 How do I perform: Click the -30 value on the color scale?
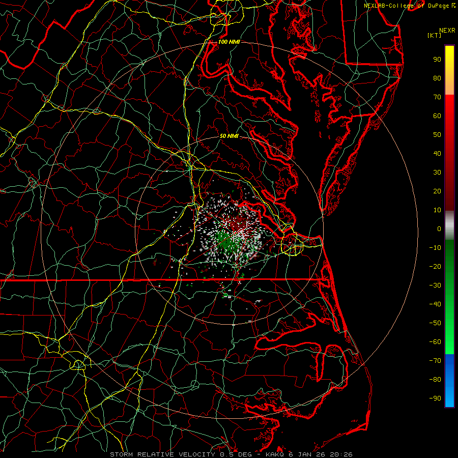(435, 285)
